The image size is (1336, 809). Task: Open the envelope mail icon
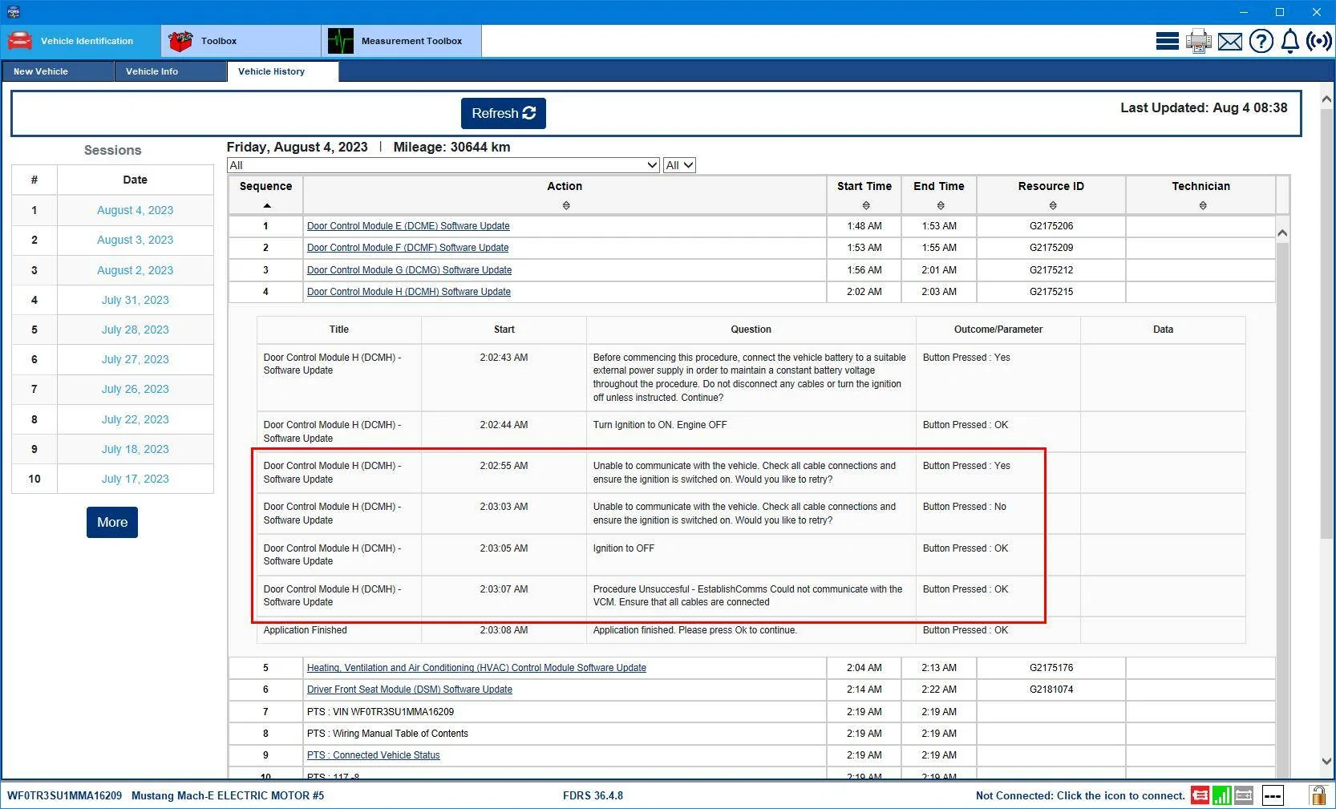pyautogui.click(x=1230, y=42)
